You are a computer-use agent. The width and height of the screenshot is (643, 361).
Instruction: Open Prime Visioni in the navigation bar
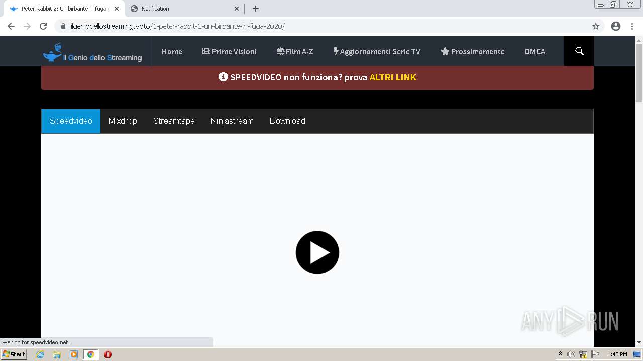coord(230,51)
